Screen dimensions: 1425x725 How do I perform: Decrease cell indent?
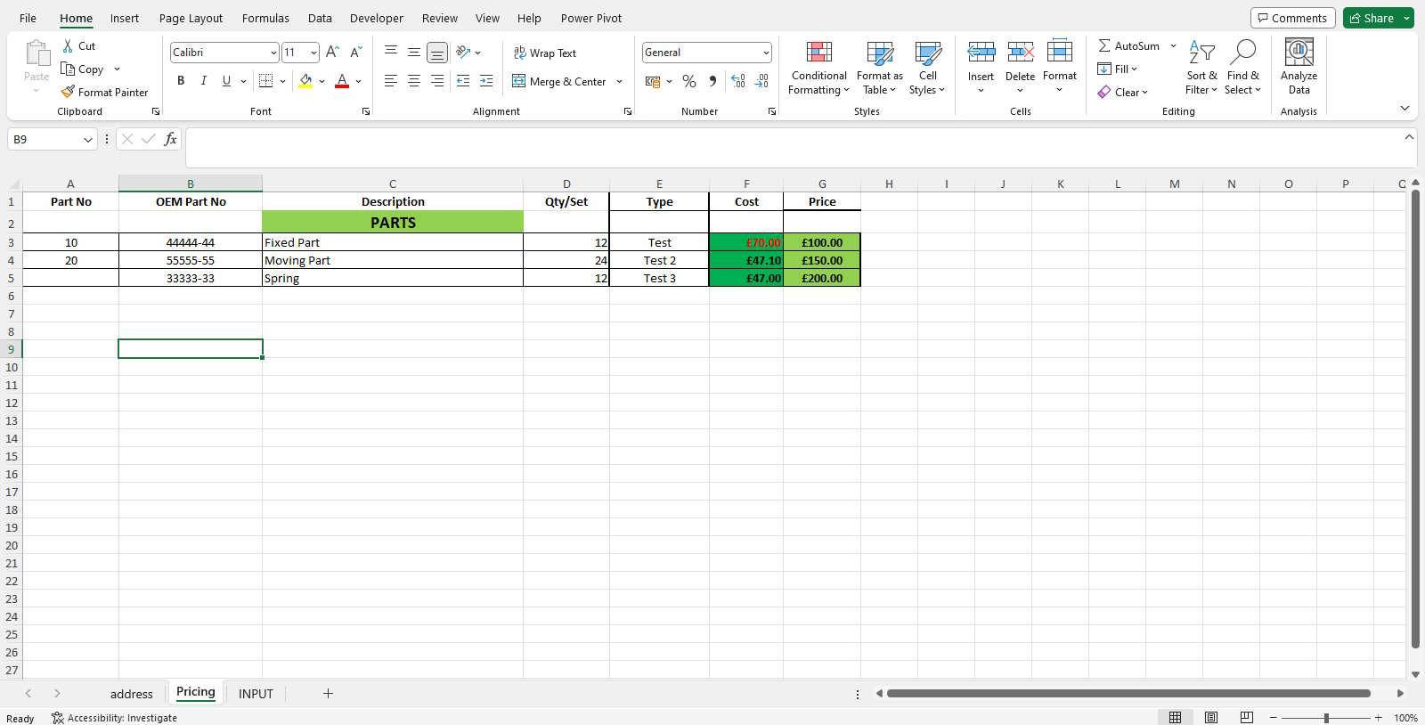point(463,81)
